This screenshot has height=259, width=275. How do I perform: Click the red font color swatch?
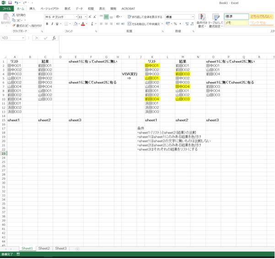pos(83,24)
